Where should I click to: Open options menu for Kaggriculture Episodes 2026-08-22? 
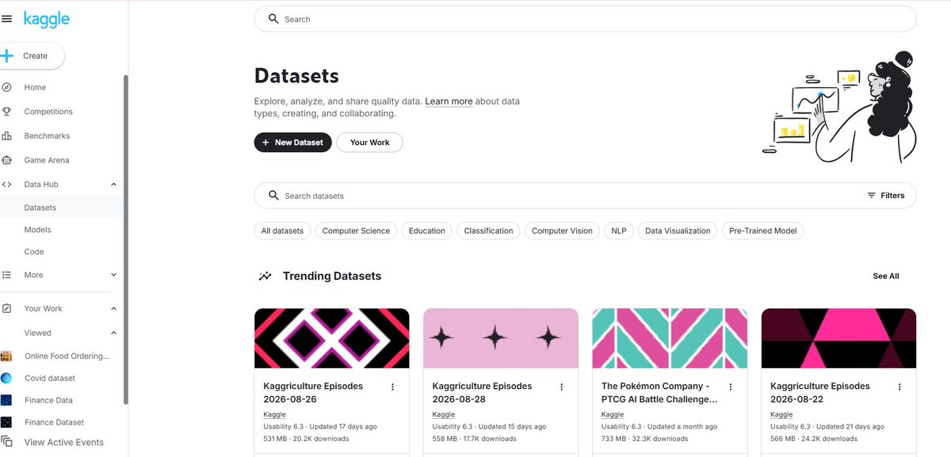coord(899,387)
